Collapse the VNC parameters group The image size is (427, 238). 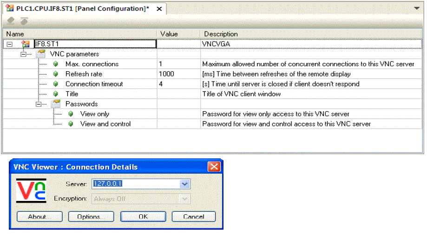pos(23,54)
